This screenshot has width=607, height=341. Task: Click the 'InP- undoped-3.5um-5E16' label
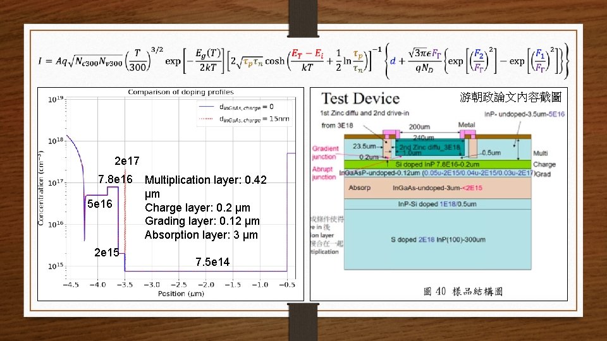tap(525, 114)
